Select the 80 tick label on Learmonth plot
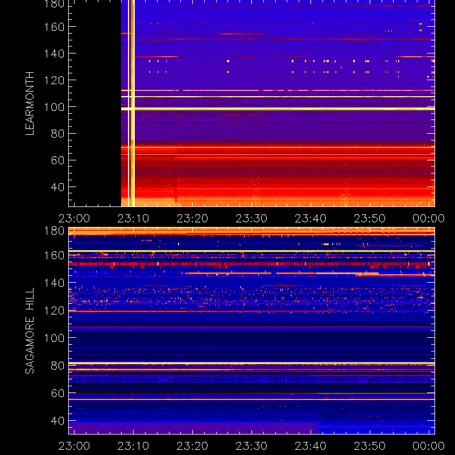455x455 pixels. [x=57, y=134]
